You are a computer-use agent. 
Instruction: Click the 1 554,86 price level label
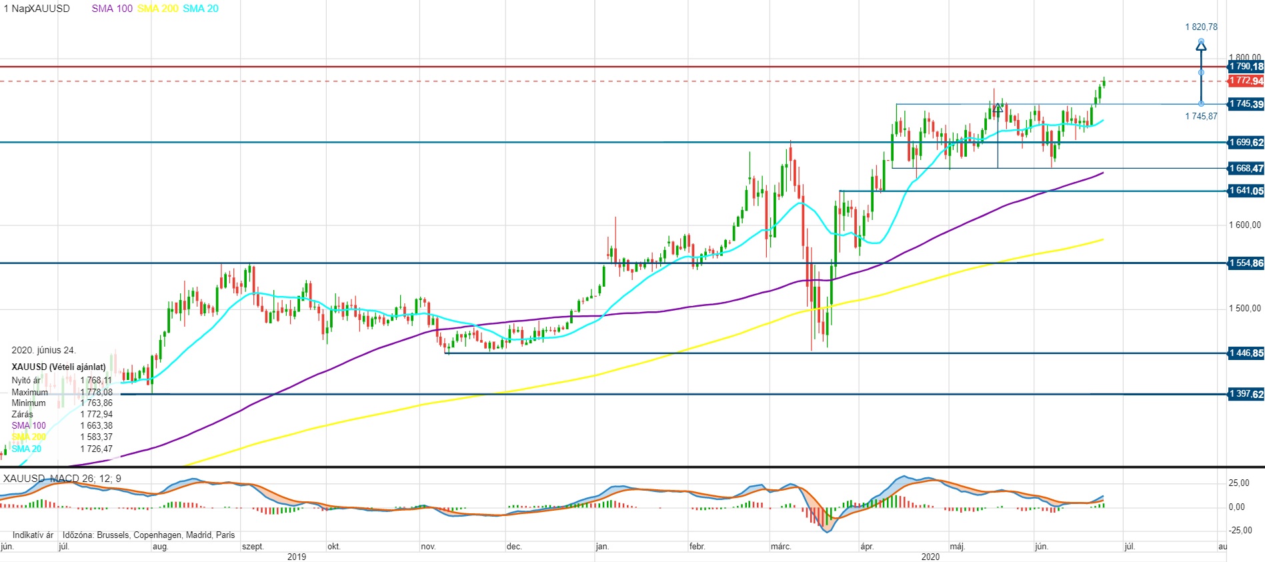tap(1246, 263)
